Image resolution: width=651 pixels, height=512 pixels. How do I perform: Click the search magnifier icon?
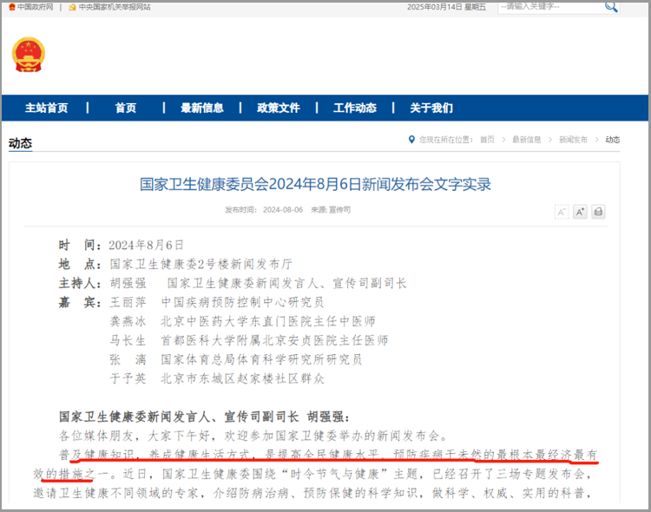[x=611, y=6]
